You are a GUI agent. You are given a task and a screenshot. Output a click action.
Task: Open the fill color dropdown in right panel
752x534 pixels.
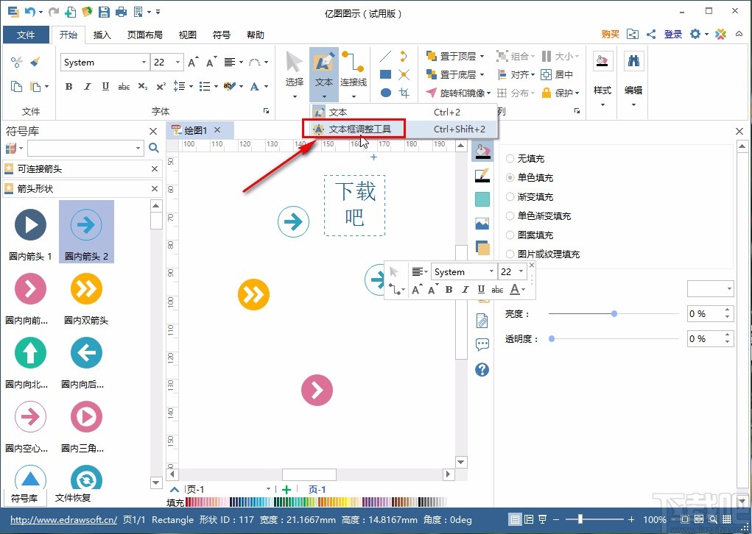tap(710, 289)
